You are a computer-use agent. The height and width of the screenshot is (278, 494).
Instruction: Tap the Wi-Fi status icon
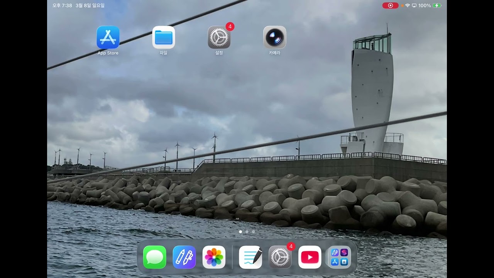[408, 5]
